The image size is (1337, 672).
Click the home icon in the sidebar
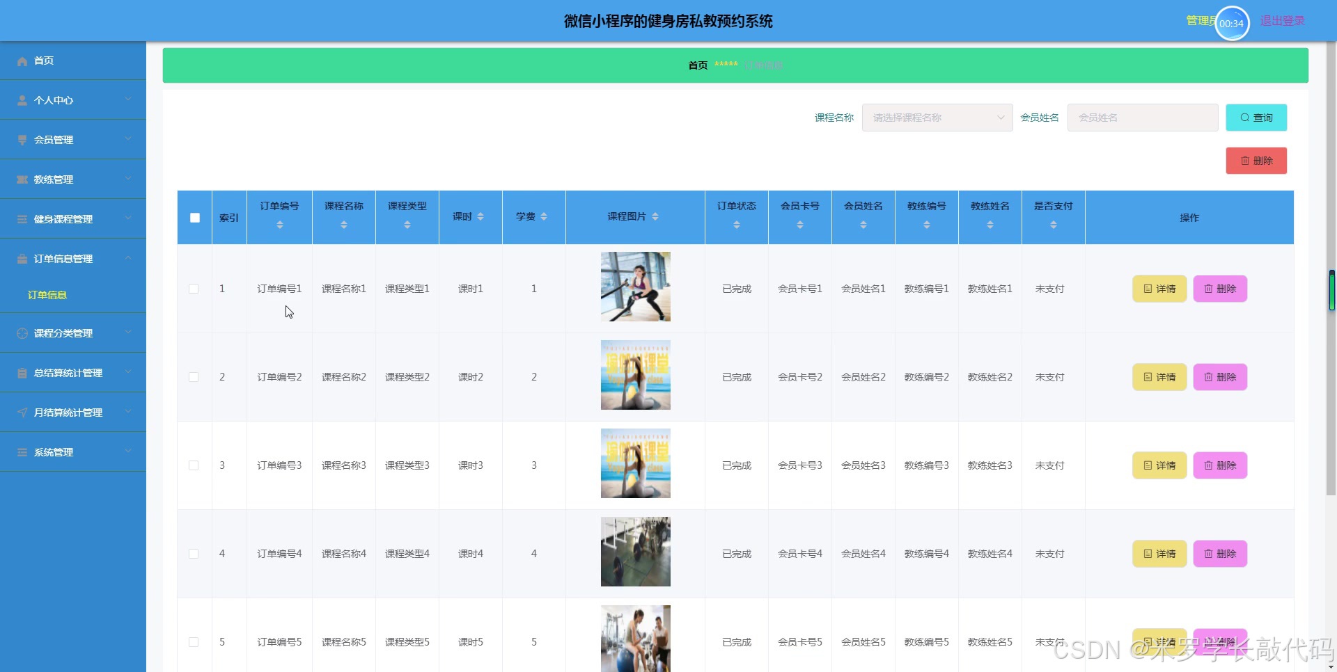pyautogui.click(x=22, y=61)
